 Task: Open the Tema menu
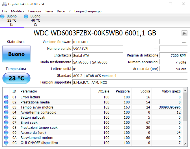coord(49,11)
